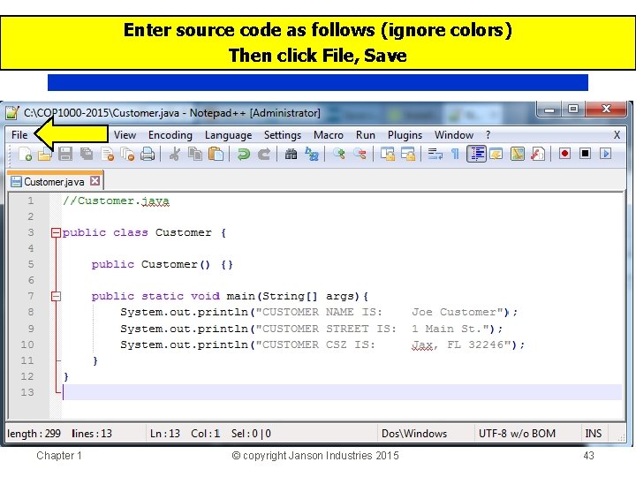Open the Function list icon
636x477 pixels.
[537, 154]
